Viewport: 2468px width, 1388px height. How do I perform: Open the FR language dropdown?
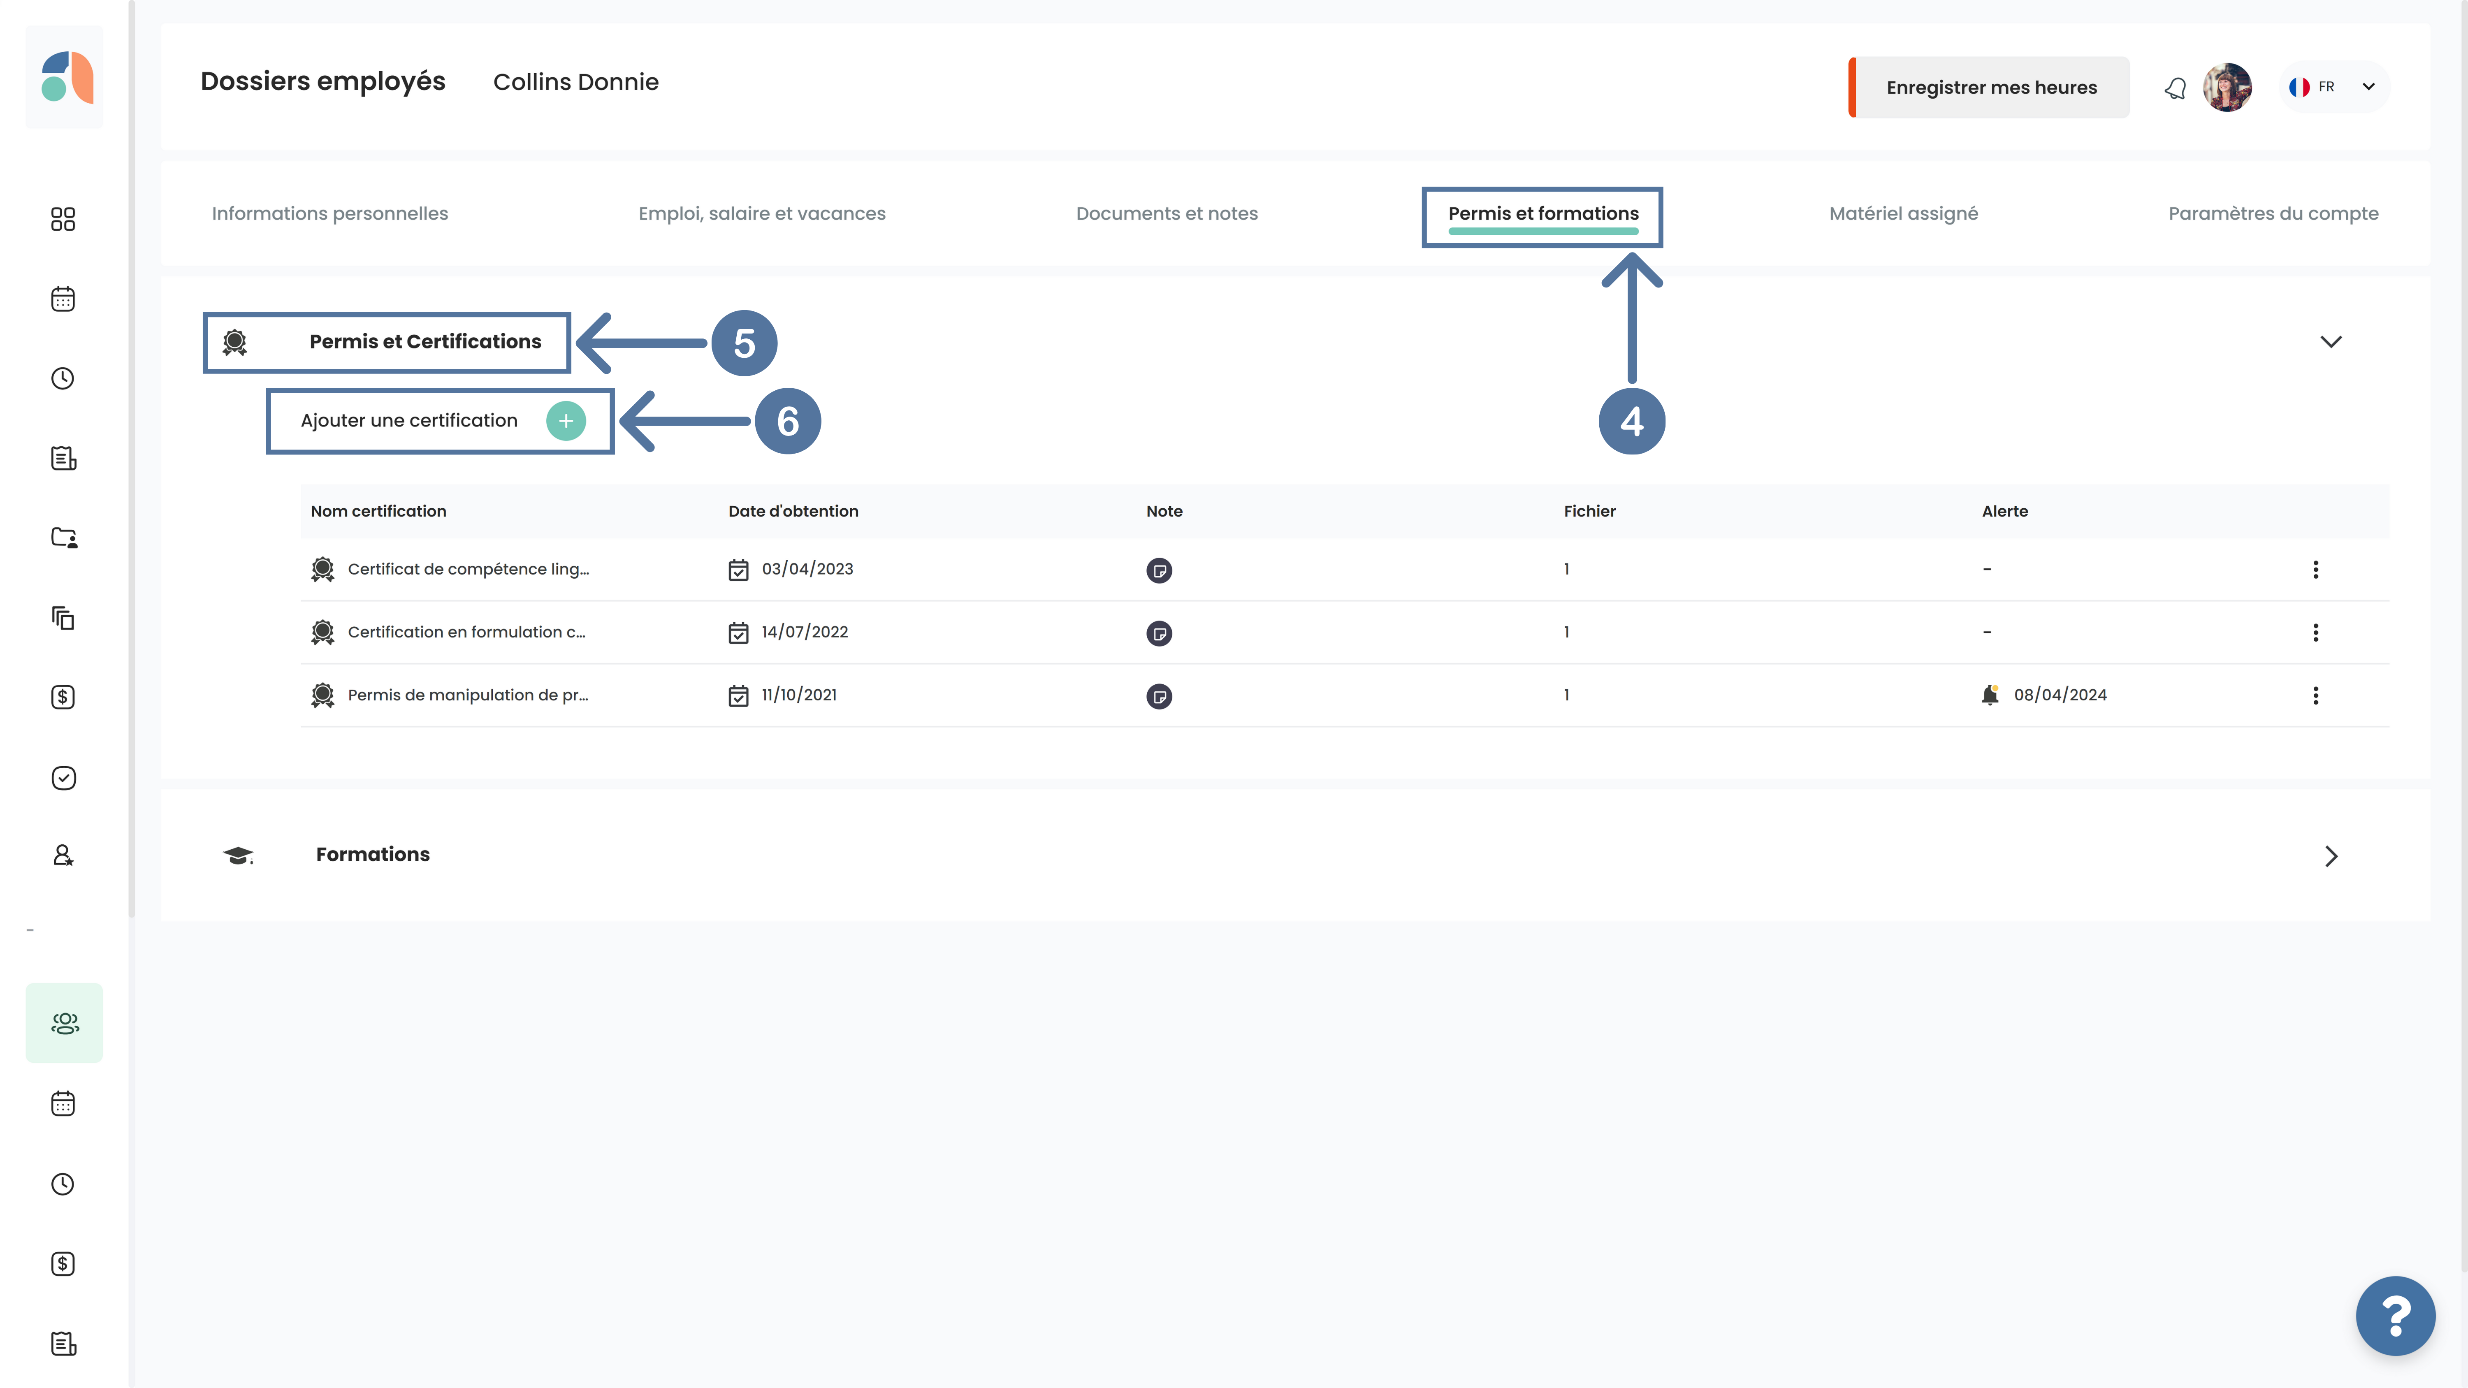tap(2334, 87)
